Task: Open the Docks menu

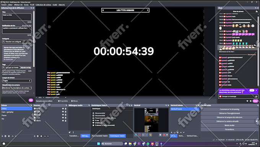Action: point(26,5)
